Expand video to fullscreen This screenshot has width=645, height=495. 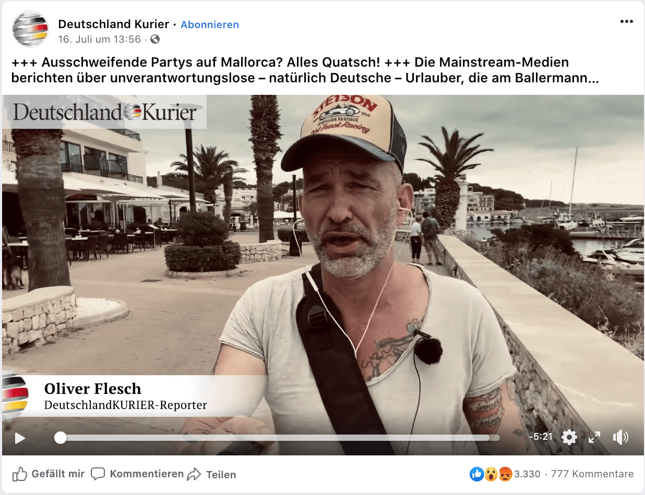(594, 437)
